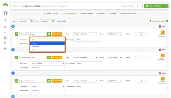This screenshot has width=171, height=98.
Task: Click the user avatar in sidebar
Action: (x=5, y=13)
